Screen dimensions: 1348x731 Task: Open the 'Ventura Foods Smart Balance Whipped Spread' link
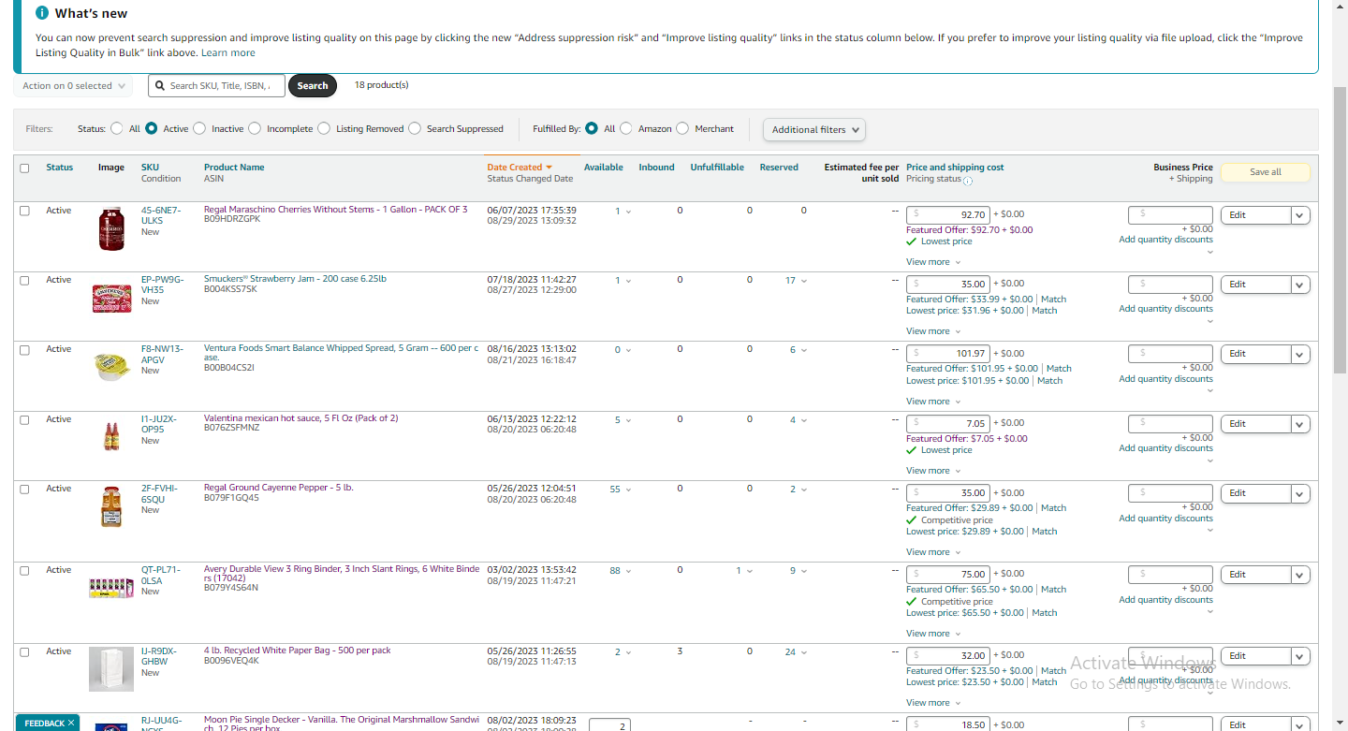(341, 353)
